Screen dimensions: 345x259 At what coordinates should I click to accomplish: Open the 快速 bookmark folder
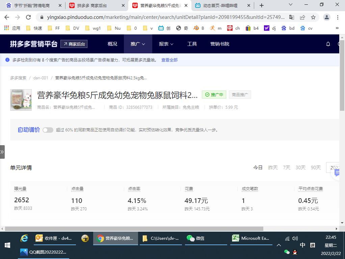point(34,28)
